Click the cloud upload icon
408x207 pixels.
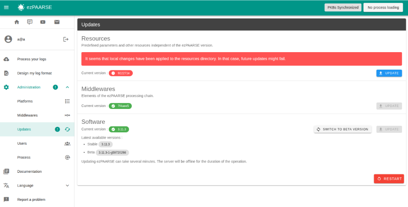point(6,59)
